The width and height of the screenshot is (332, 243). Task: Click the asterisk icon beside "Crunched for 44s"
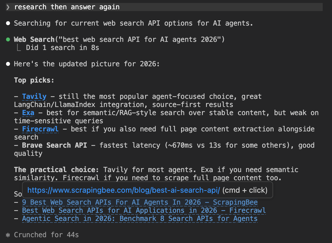click(8, 235)
